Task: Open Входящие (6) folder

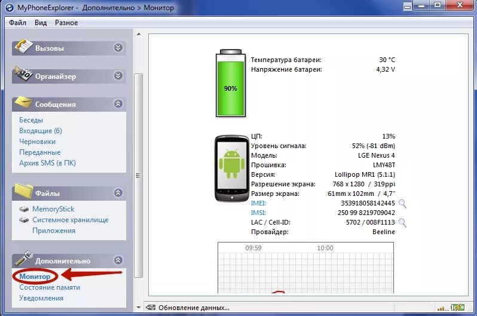Action: [x=41, y=131]
